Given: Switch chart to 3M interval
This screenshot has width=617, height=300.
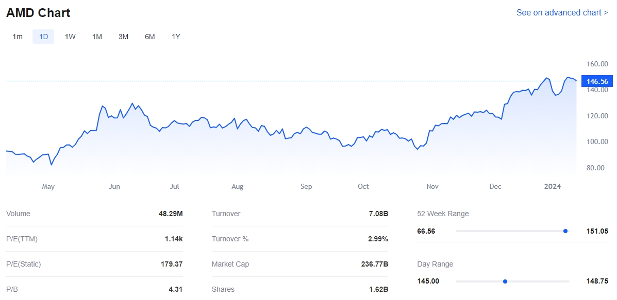Looking at the screenshot, I should pyautogui.click(x=123, y=37).
